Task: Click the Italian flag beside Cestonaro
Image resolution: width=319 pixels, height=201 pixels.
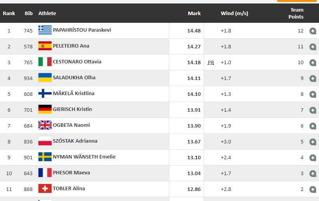Action: [45, 62]
